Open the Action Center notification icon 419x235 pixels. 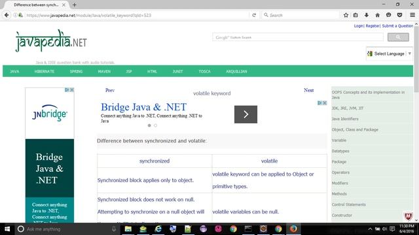[392, 229]
